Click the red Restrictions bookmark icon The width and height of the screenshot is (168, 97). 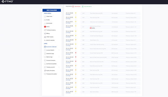pyautogui.click(x=73, y=6)
